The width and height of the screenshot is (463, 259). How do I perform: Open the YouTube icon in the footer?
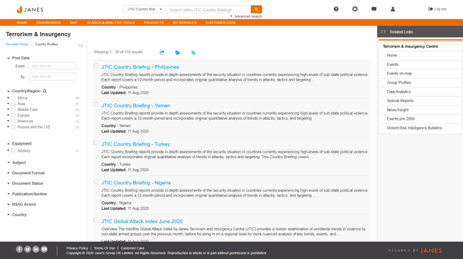pyautogui.click(x=44, y=250)
